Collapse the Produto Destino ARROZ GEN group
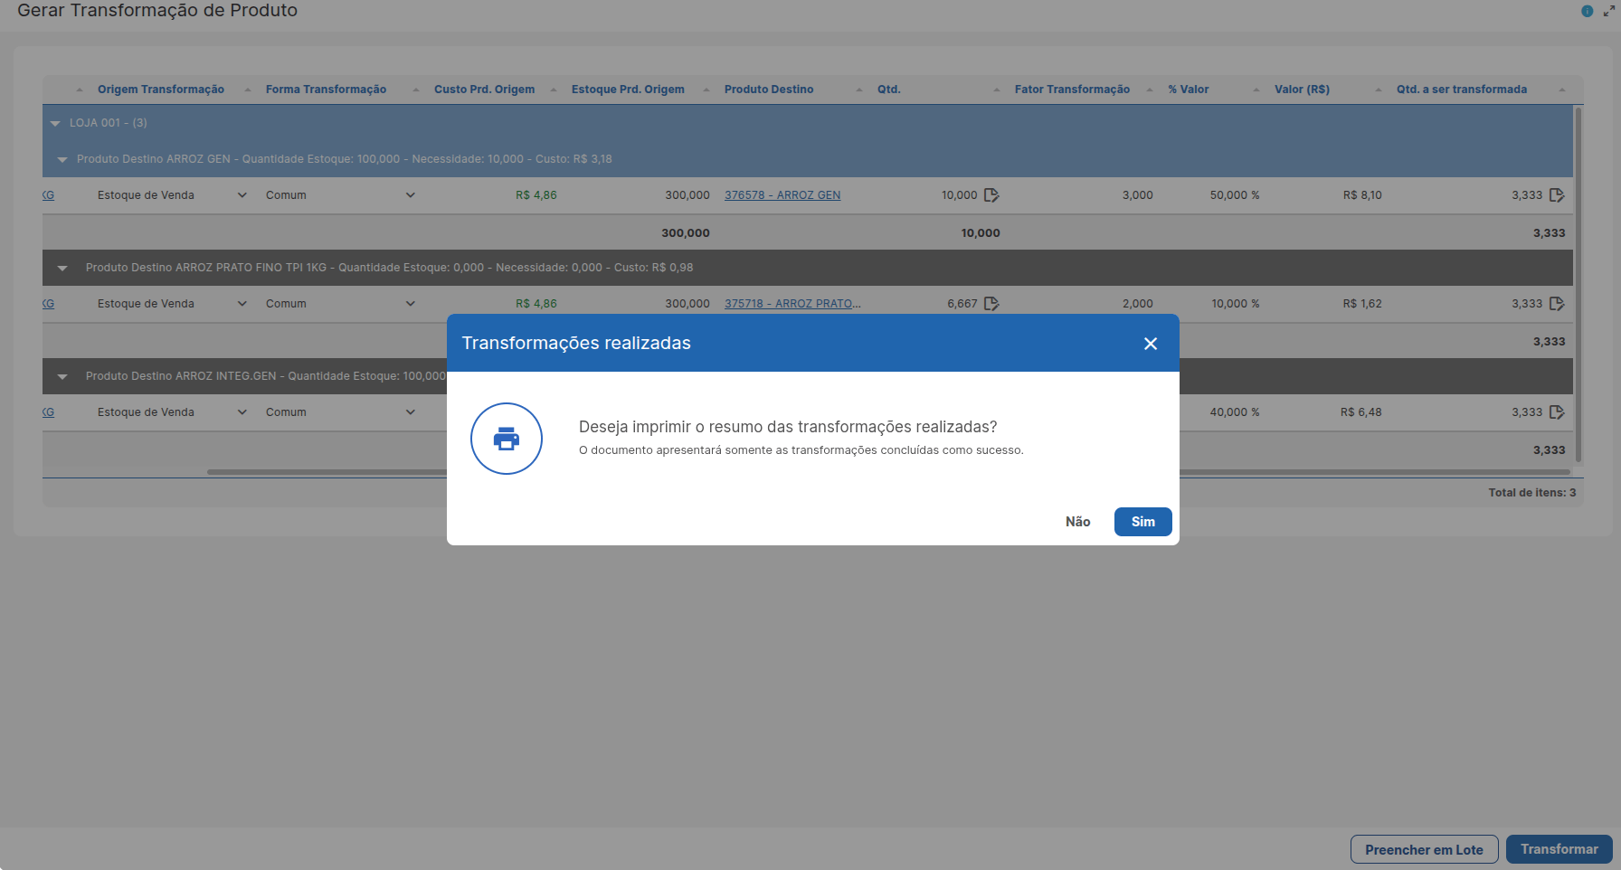Screen dimensions: 1621x870 pos(62,159)
